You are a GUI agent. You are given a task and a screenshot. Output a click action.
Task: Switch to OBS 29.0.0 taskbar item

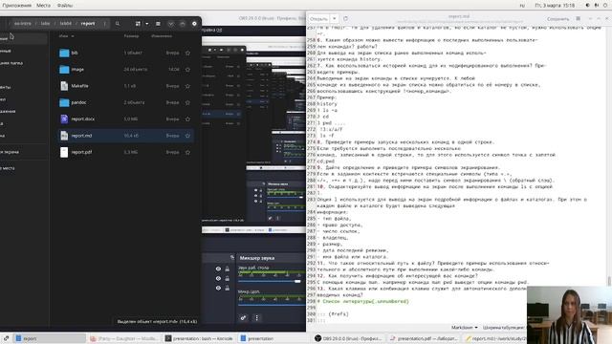(348, 338)
